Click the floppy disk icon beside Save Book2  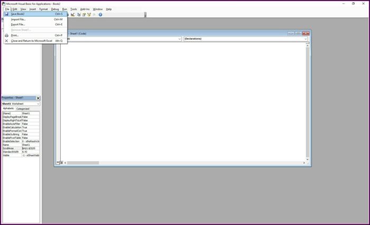click(6, 14)
